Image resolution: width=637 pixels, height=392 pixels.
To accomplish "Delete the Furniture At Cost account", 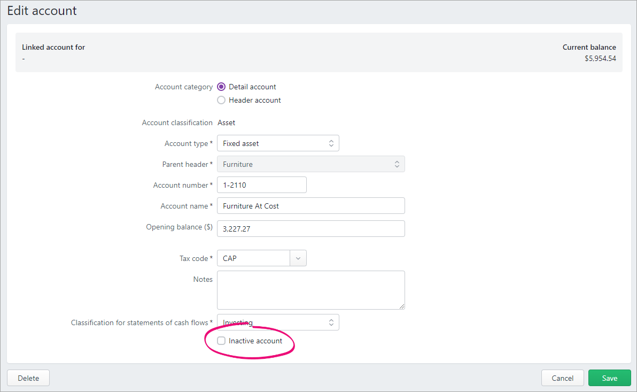I will (28, 378).
